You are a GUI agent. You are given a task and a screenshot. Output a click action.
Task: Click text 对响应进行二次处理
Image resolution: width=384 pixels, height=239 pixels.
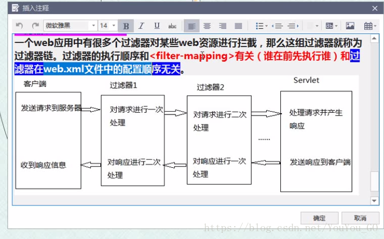134,169
